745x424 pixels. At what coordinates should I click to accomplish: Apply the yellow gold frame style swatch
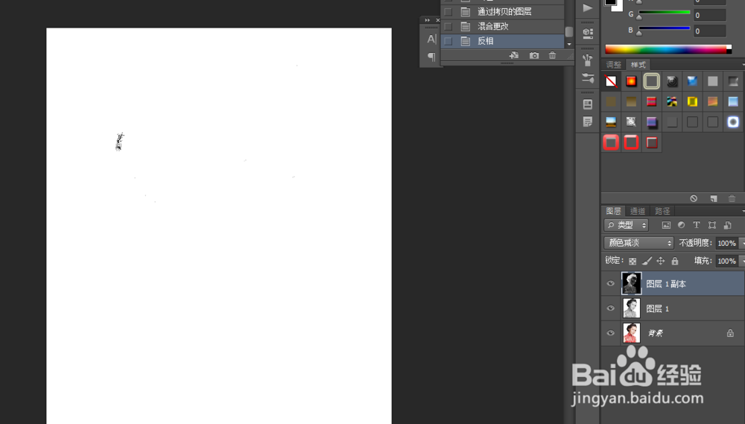point(692,101)
